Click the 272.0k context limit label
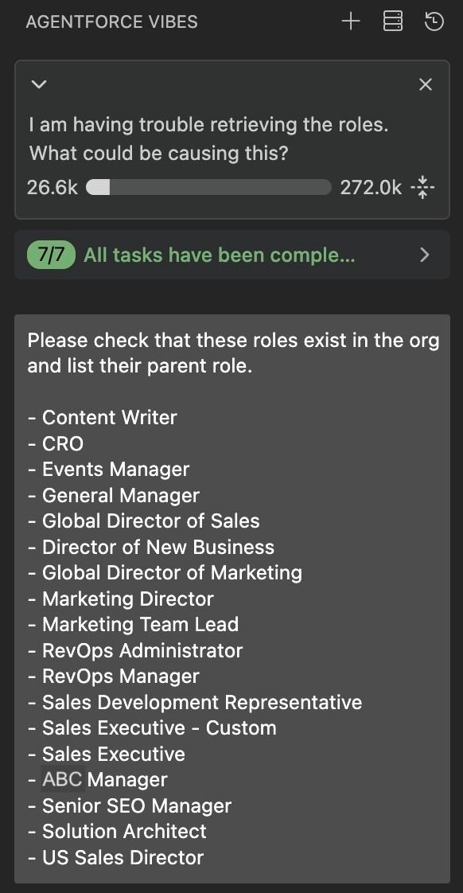 click(371, 187)
